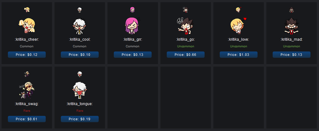
Task: Click the pink-haired kritika_grr emoticon
Action: pyautogui.click(x=133, y=26)
